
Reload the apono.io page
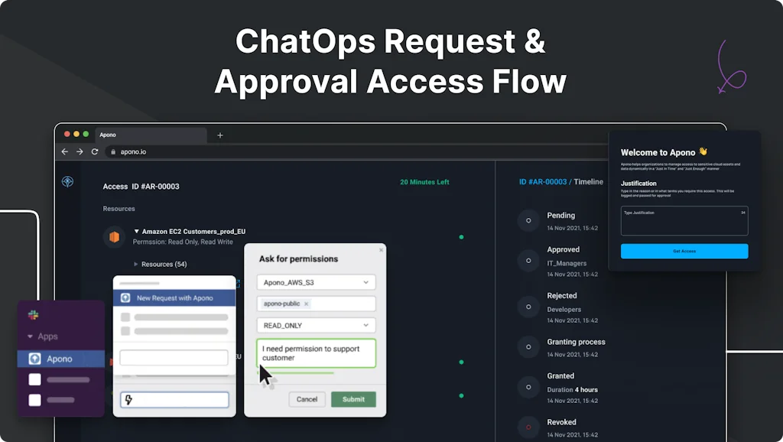click(x=95, y=151)
